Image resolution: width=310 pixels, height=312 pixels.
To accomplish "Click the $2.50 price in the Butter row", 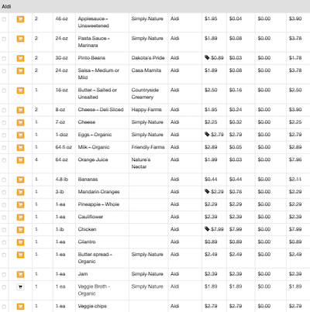I will [x=211, y=90].
